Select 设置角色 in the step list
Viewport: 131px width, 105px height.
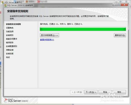pyautogui.click(x=10, y=28)
